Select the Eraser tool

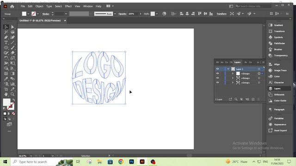pos(12,53)
